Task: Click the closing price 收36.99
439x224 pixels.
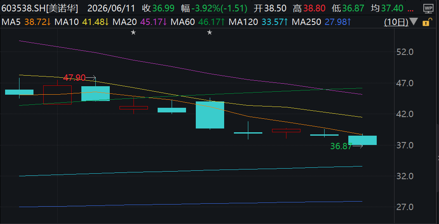Action: tap(158, 8)
